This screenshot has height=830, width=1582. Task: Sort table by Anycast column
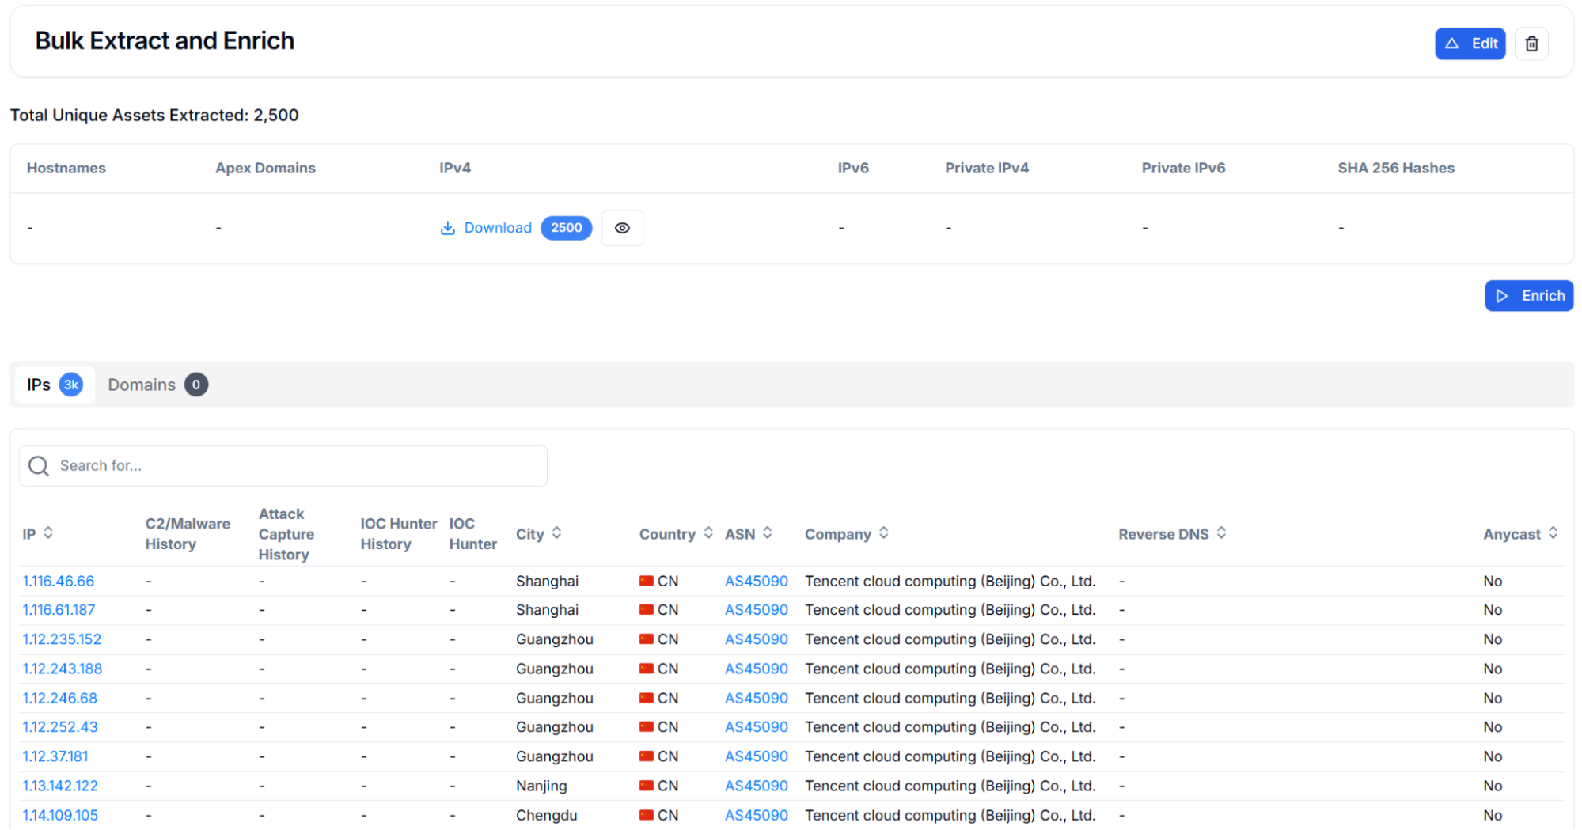[1553, 533]
